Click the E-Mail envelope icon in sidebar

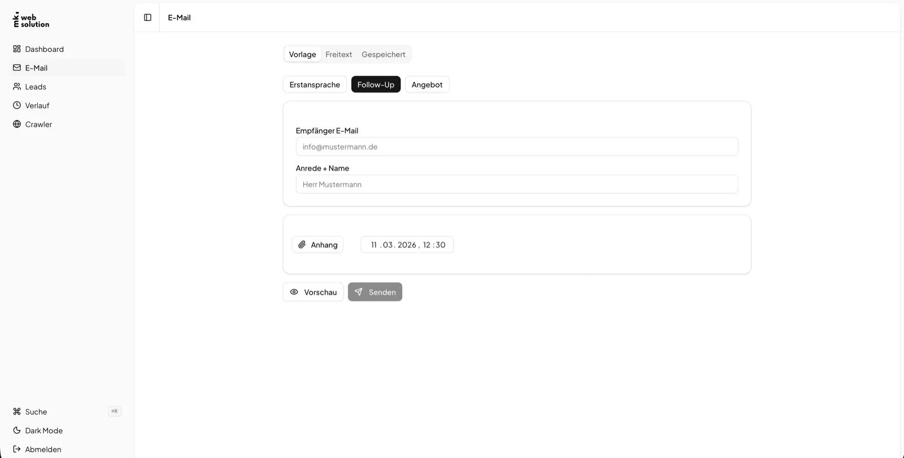[17, 68]
